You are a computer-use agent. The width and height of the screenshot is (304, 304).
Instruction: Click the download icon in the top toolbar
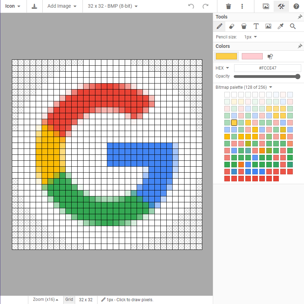pos(35,6)
